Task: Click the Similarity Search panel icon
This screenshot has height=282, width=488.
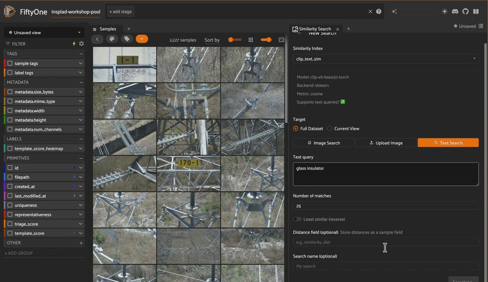Action: 295,29
